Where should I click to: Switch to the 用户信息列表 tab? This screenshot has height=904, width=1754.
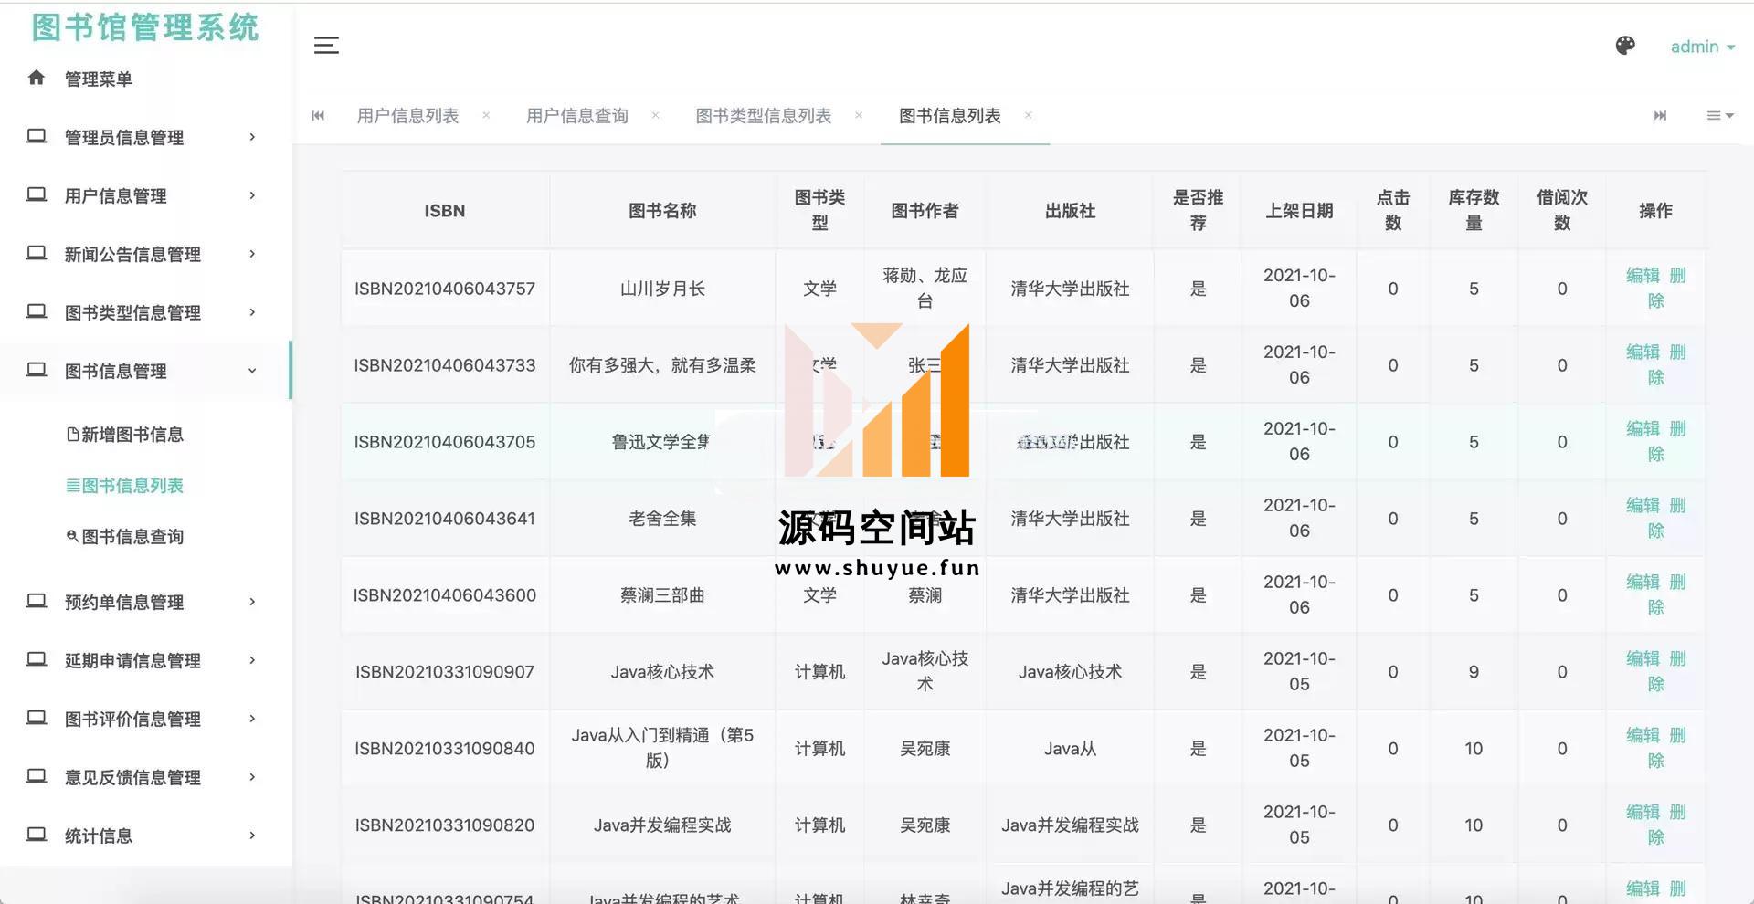pyautogui.click(x=407, y=116)
